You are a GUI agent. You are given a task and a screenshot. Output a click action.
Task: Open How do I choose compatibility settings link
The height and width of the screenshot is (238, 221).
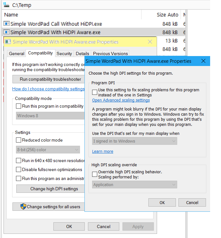click(48, 89)
